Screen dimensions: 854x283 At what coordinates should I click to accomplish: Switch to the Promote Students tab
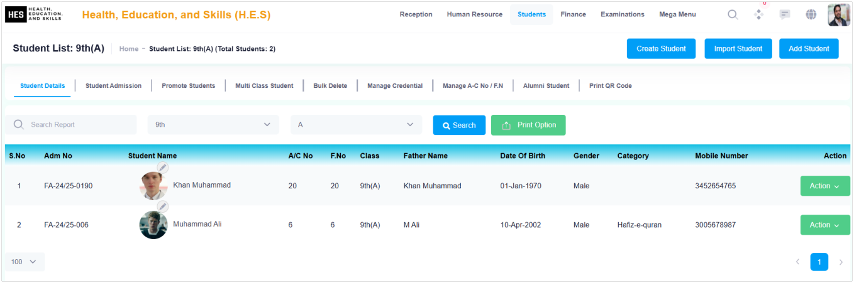point(188,86)
